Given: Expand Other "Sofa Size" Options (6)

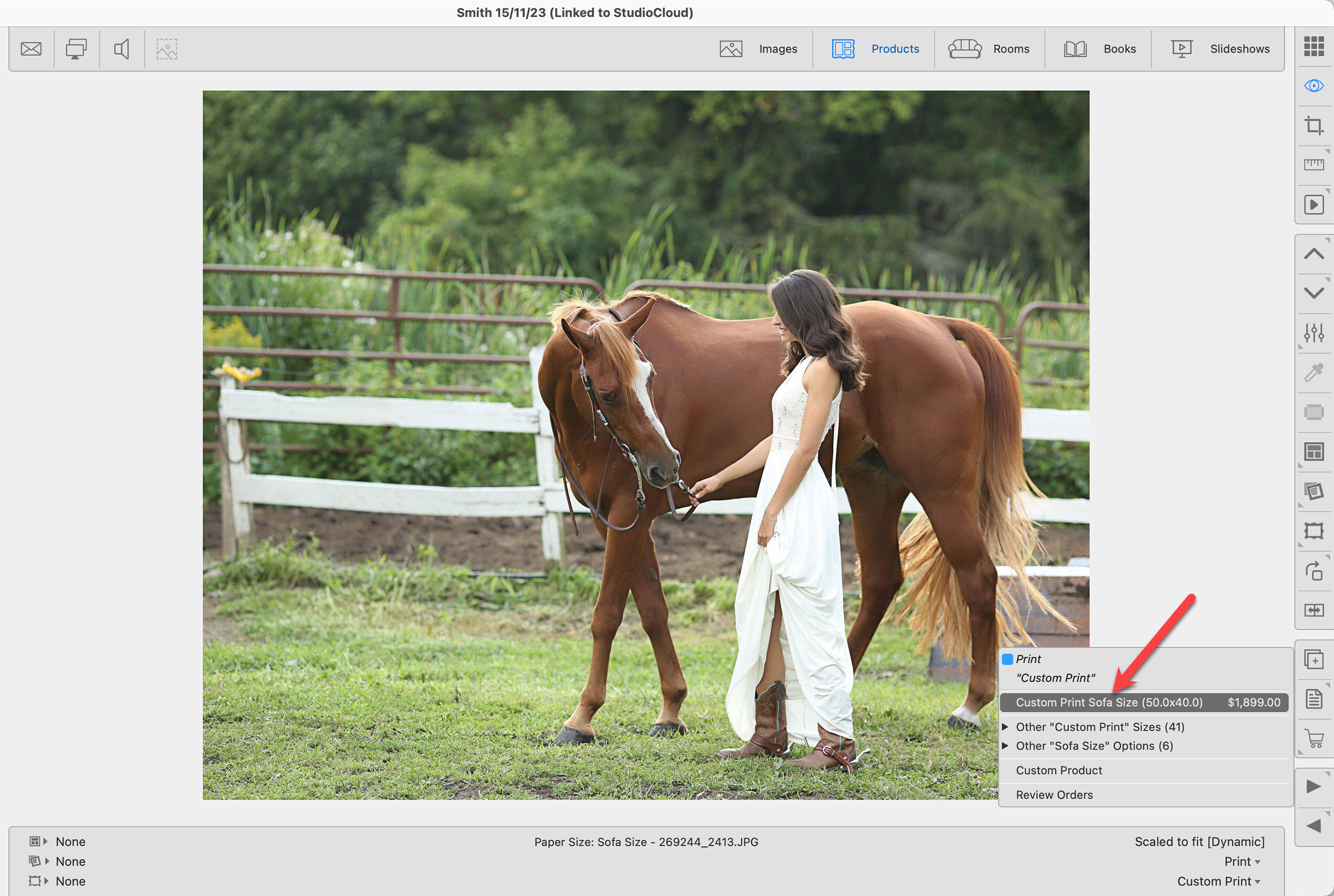Looking at the screenshot, I should click(x=1094, y=746).
